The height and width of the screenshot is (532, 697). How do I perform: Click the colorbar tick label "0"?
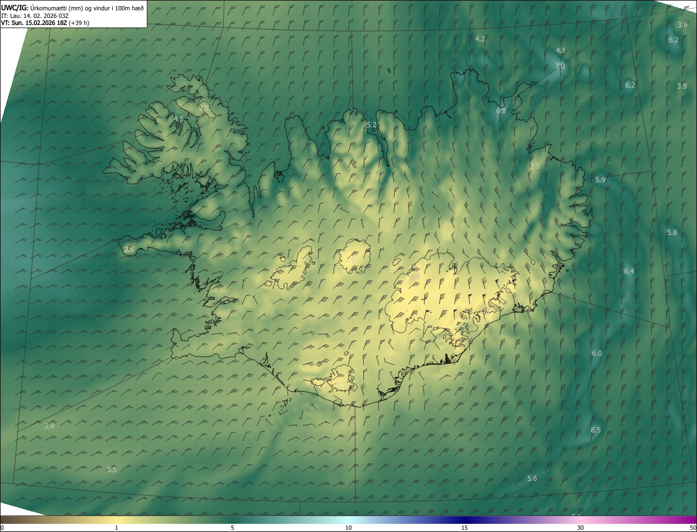2,528
